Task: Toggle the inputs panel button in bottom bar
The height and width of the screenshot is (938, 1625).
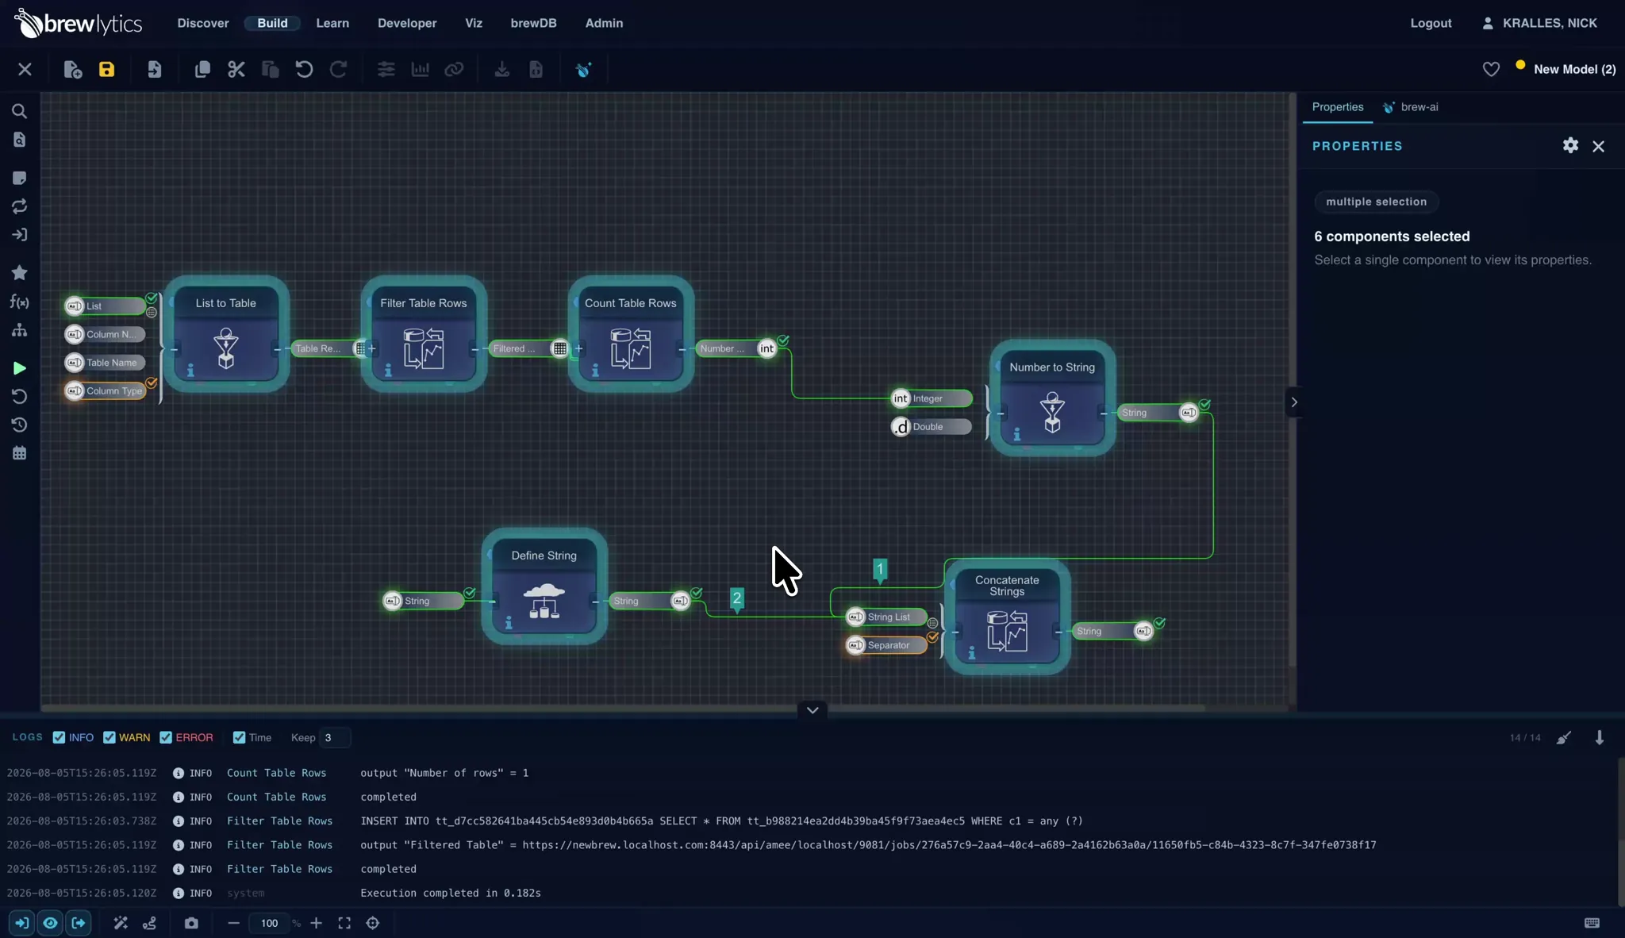Action: coord(21,923)
